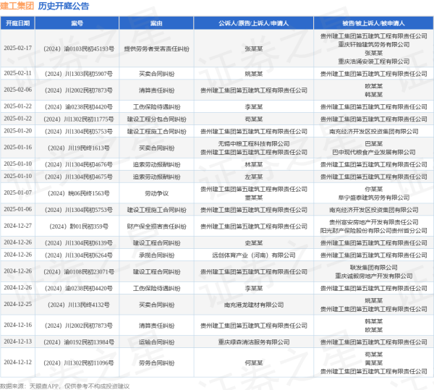Image resolution: width=434 pixels, height=390 pixels.
Task: Click the date 2024-12-16
Action: click(x=17, y=325)
